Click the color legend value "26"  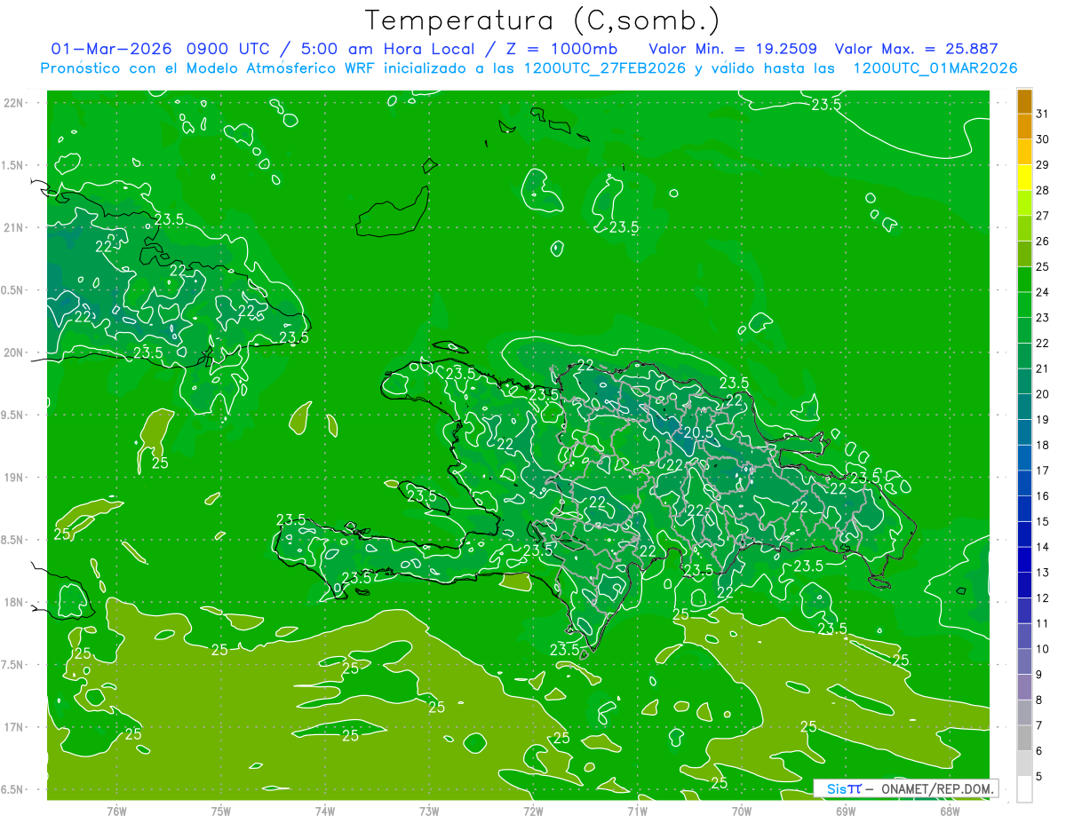click(x=1043, y=241)
